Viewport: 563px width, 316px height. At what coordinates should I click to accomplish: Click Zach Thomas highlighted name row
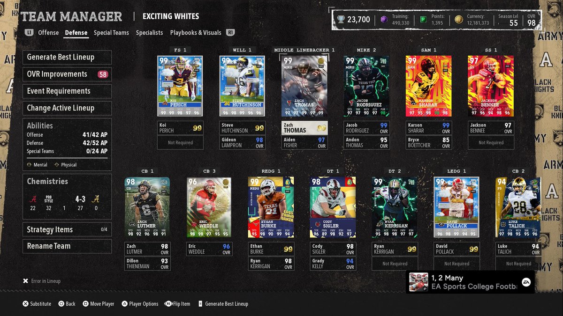coord(304,128)
